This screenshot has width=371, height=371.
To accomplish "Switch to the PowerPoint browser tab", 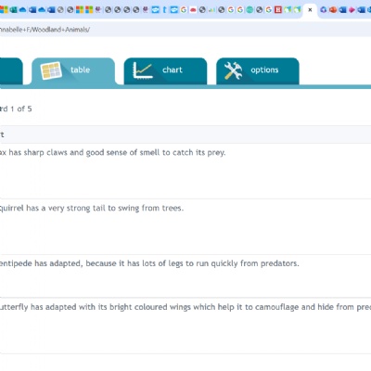I will point(333,10).
